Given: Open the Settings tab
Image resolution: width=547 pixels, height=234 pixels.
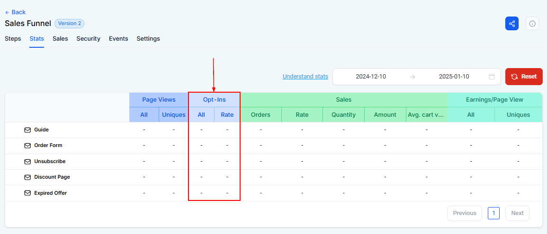Looking at the screenshot, I should coord(148,39).
